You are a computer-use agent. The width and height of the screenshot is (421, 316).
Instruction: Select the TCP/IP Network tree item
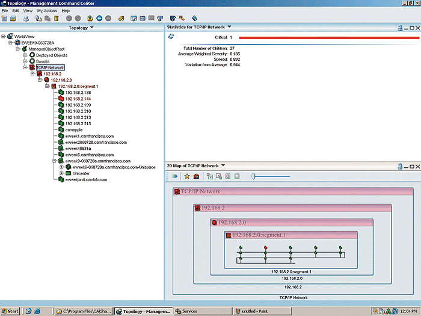(50, 67)
